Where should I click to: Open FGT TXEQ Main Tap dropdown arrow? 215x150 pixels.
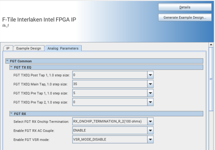pyautogui.click(x=150, y=84)
